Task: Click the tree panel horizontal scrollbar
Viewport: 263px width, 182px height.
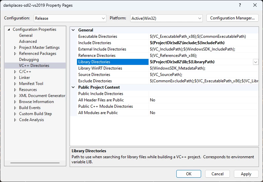Action: pos(35,163)
